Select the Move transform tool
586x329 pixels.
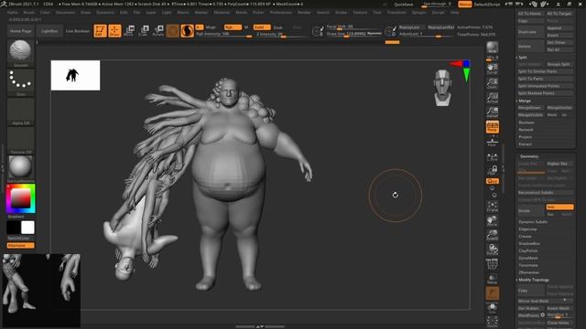[129, 30]
